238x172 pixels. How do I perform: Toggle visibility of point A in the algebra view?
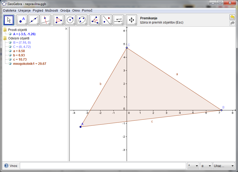pos(10,34)
